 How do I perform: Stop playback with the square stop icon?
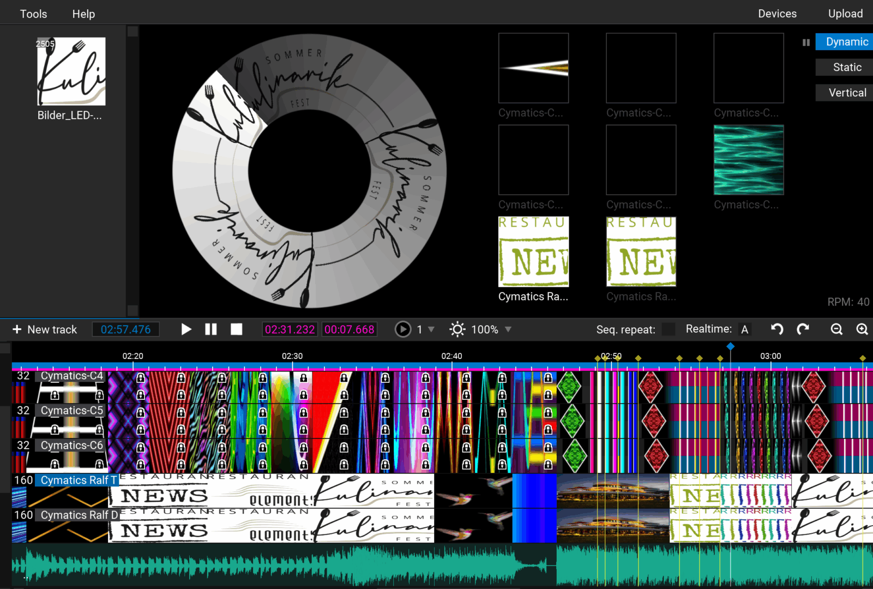pyautogui.click(x=236, y=329)
